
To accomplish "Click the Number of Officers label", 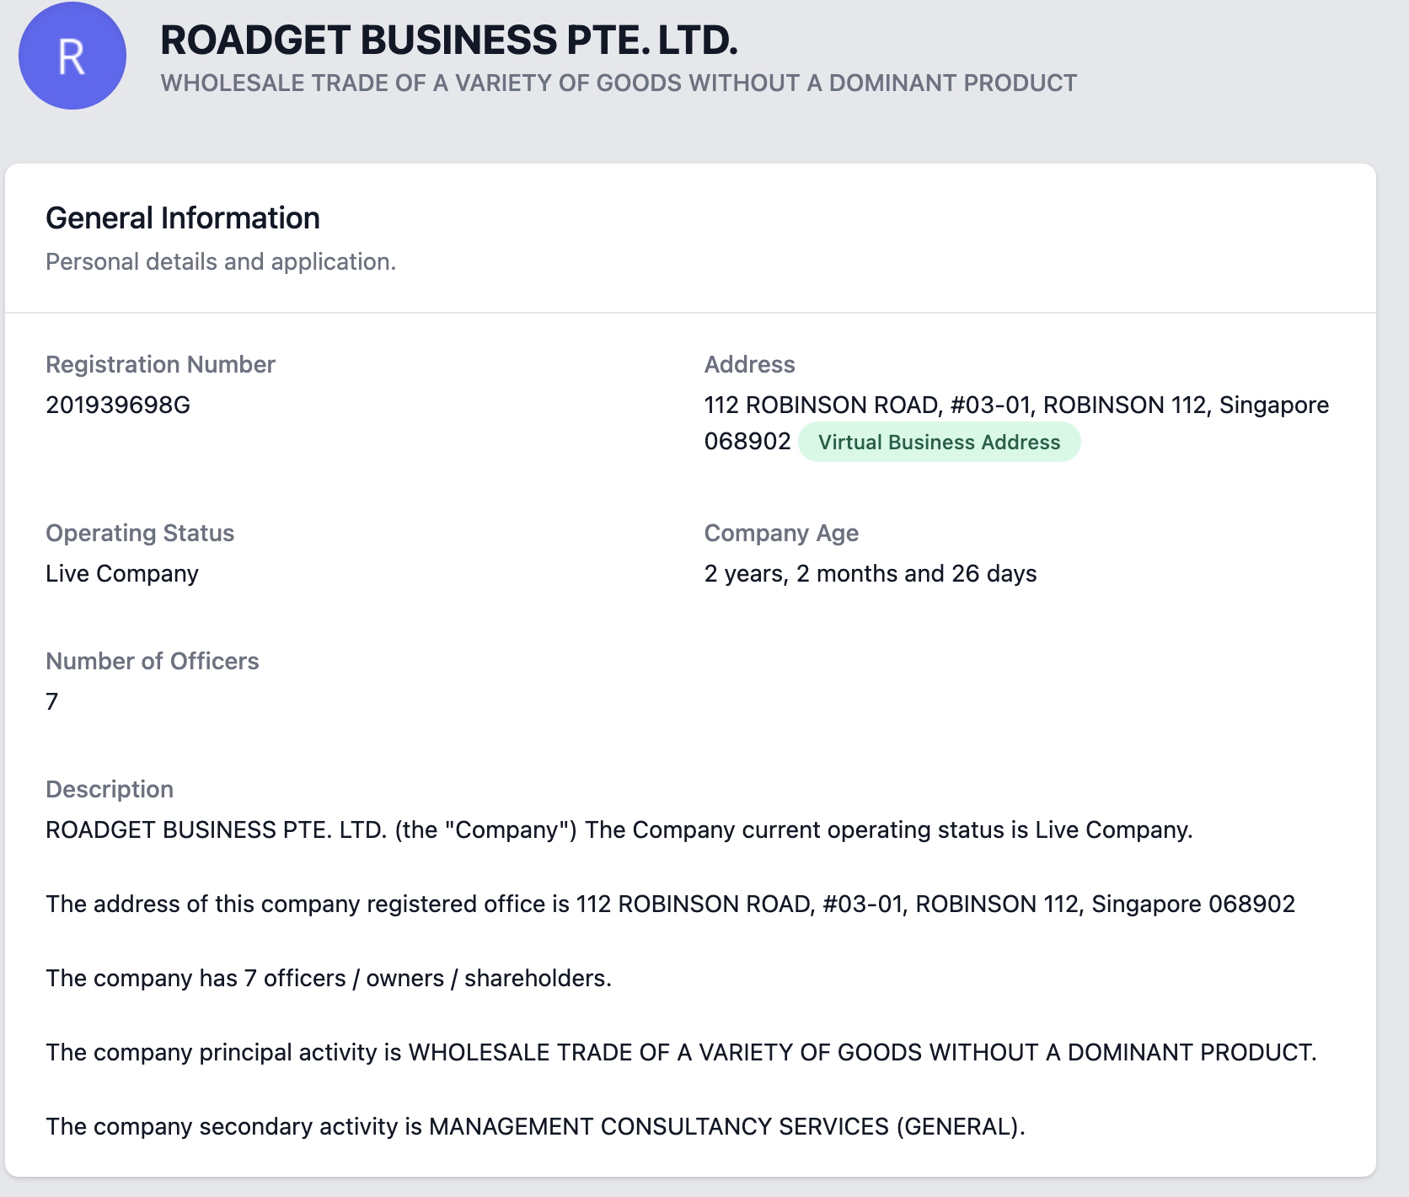I will 153,661.
